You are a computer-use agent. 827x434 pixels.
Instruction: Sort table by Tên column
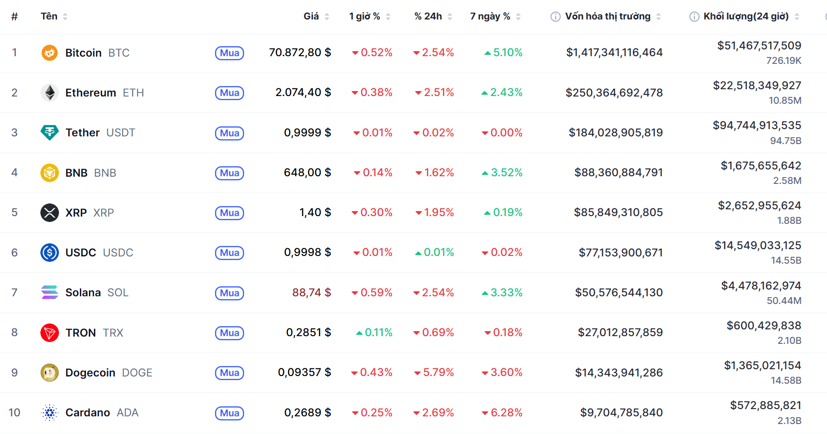tap(54, 16)
